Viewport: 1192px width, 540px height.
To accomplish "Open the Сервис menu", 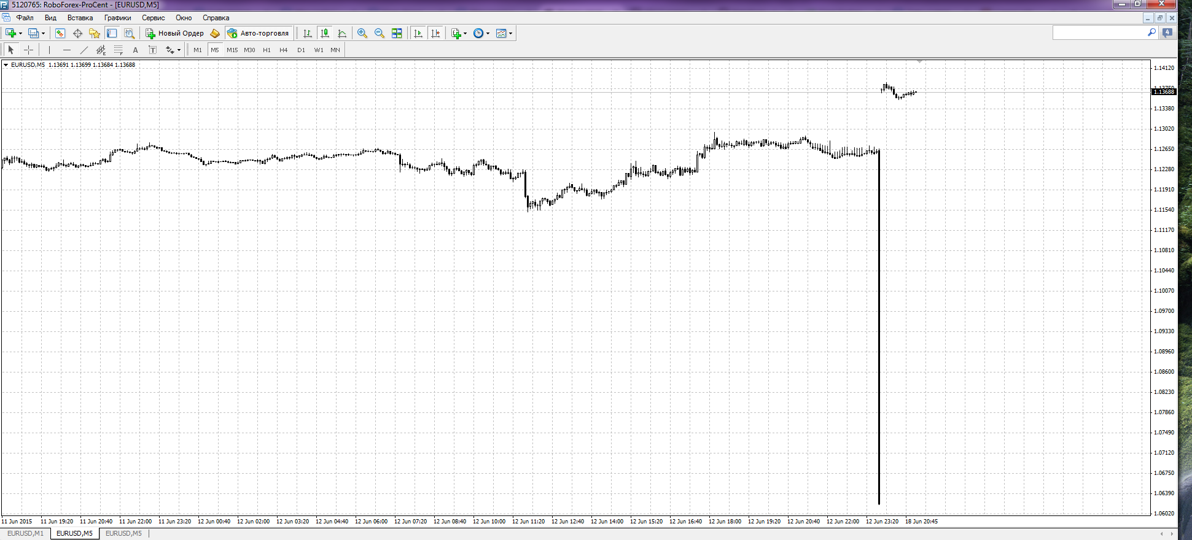I will (x=154, y=18).
